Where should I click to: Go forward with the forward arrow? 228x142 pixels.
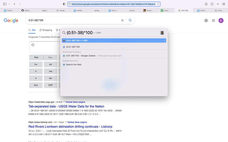(x=20, y=4)
